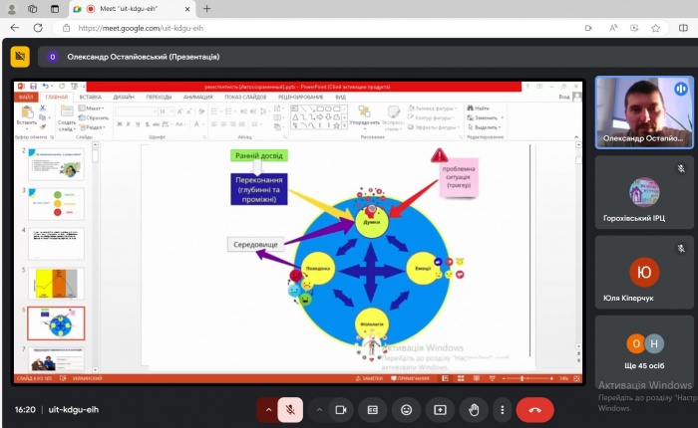Unmute the microphone in Meet
Viewport: 698px width, 428px height.
tap(291, 409)
